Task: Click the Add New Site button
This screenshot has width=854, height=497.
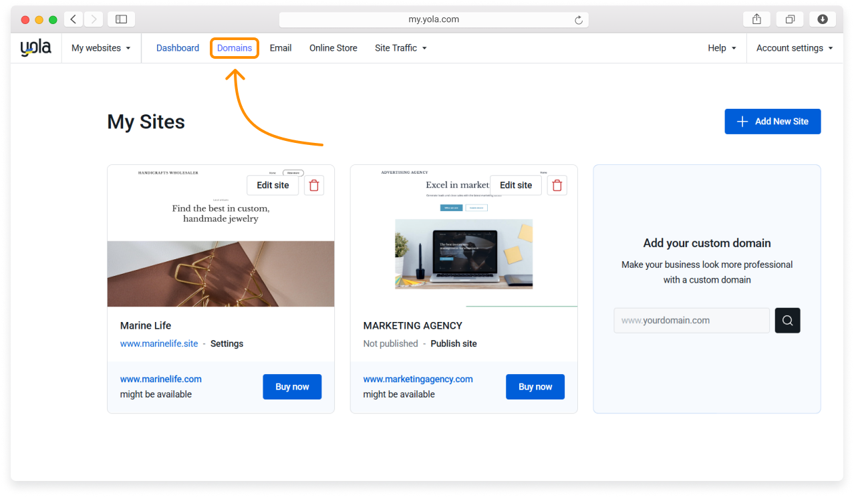Action: point(772,122)
